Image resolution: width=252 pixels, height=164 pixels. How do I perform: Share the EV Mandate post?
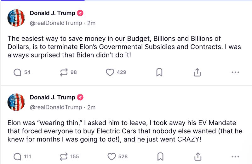(x=197, y=156)
